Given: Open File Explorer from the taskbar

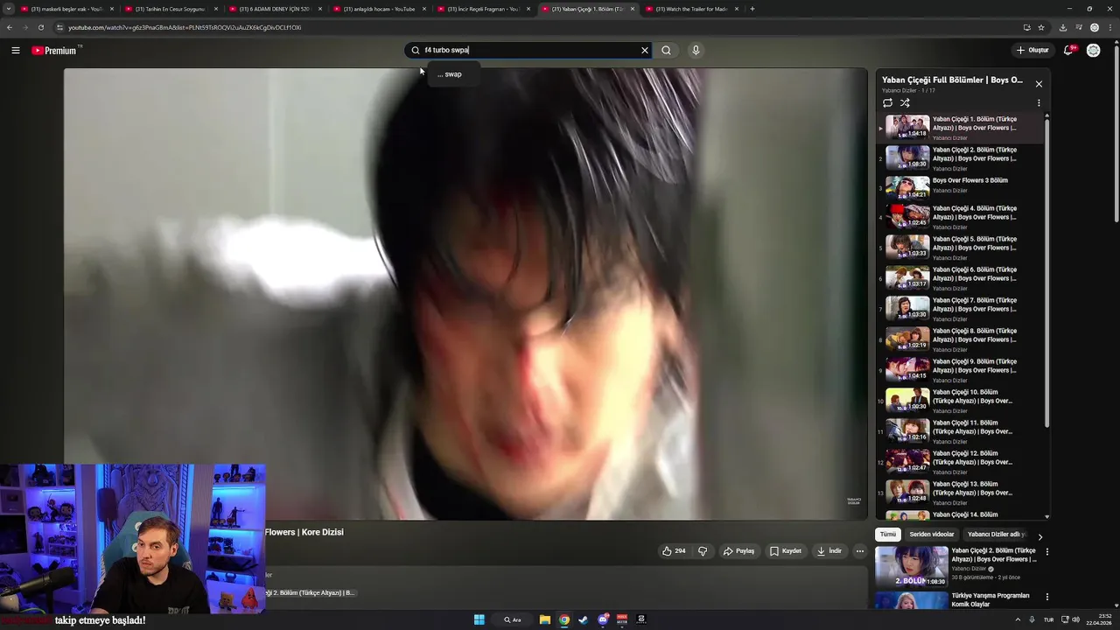Looking at the screenshot, I should point(545,619).
